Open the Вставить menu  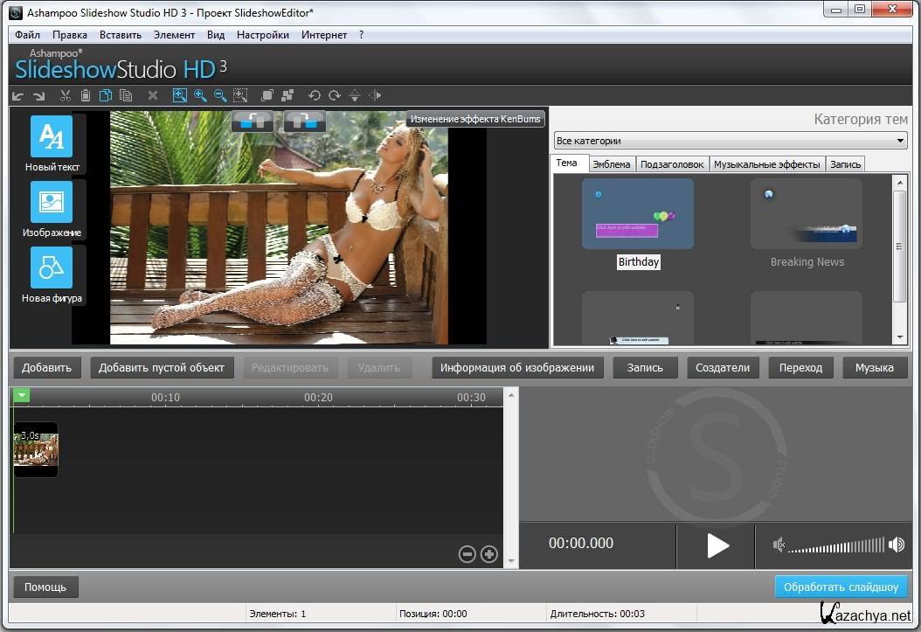[120, 35]
